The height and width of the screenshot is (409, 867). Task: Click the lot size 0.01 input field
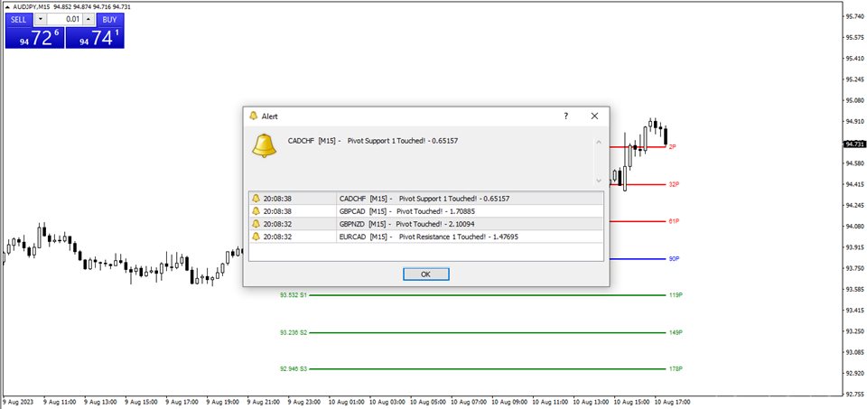[65, 19]
